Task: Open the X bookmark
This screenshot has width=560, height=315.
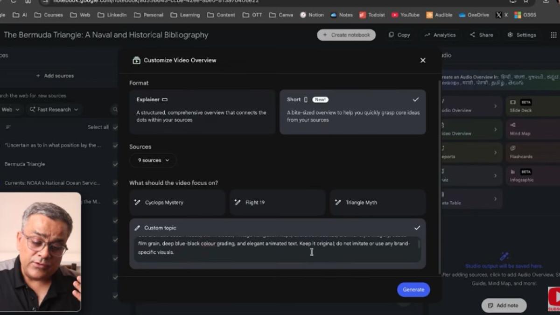Action: [x=502, y=15]
